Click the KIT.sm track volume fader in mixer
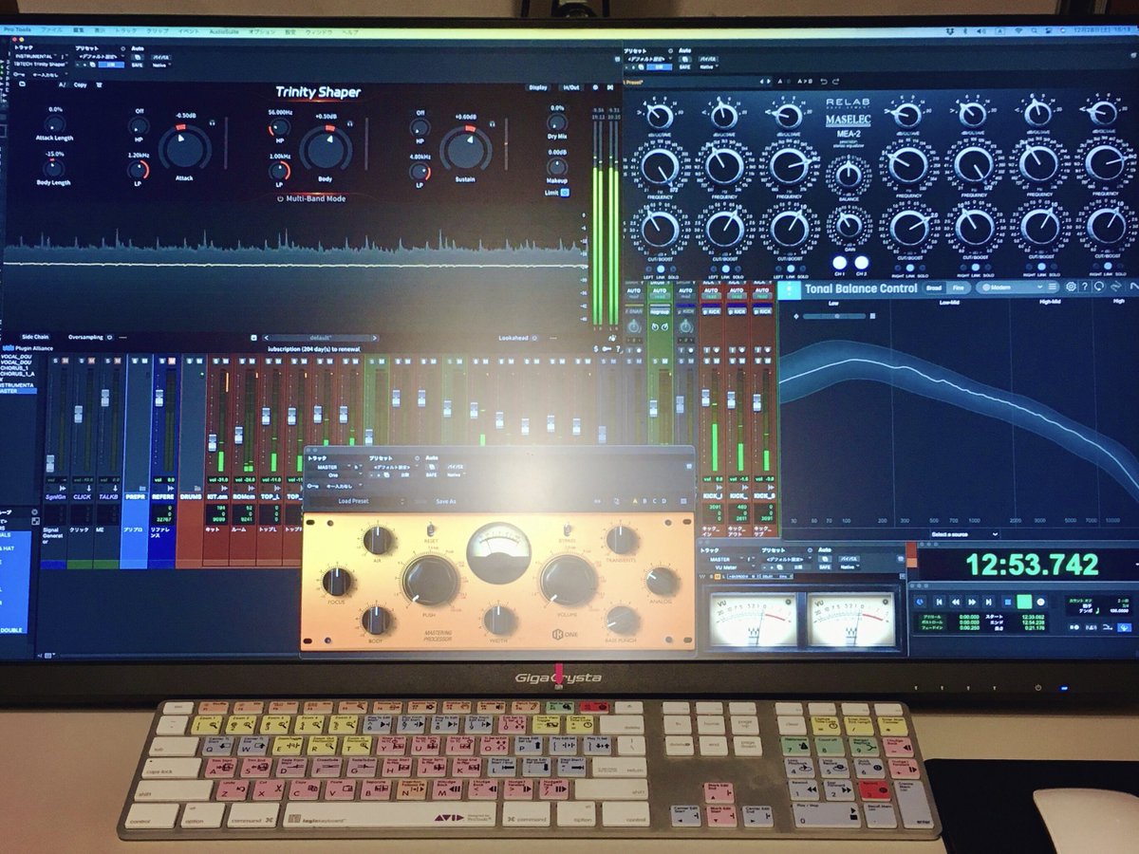 [213, 442]
